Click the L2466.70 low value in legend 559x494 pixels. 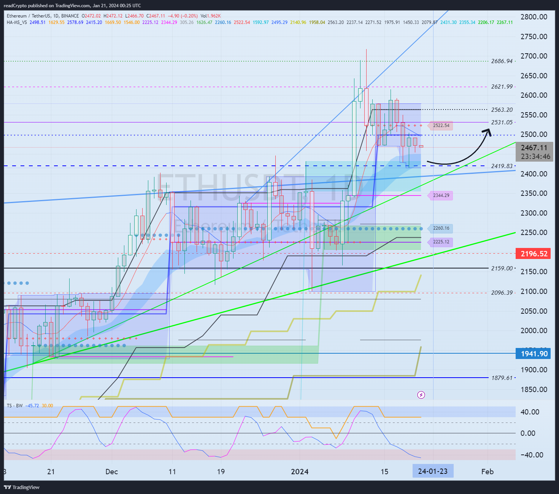(x=134, y=16)
